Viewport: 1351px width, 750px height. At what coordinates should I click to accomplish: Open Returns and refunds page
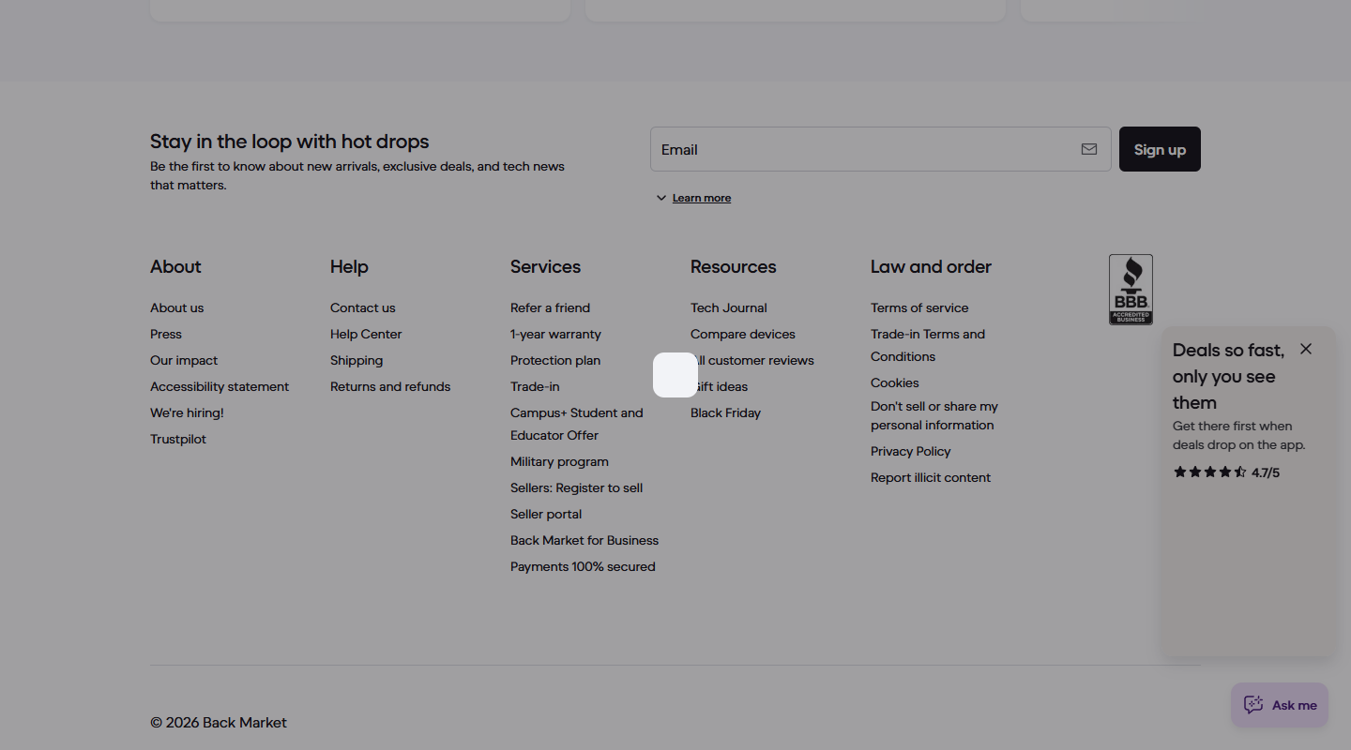coord(390,386)
